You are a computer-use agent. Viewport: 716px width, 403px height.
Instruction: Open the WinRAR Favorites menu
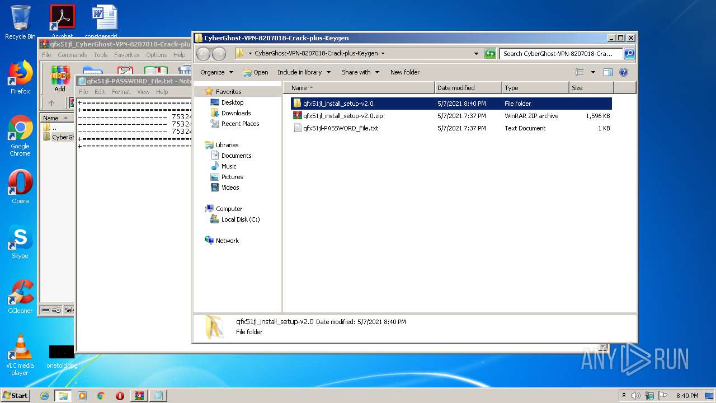tap(127, 55)
